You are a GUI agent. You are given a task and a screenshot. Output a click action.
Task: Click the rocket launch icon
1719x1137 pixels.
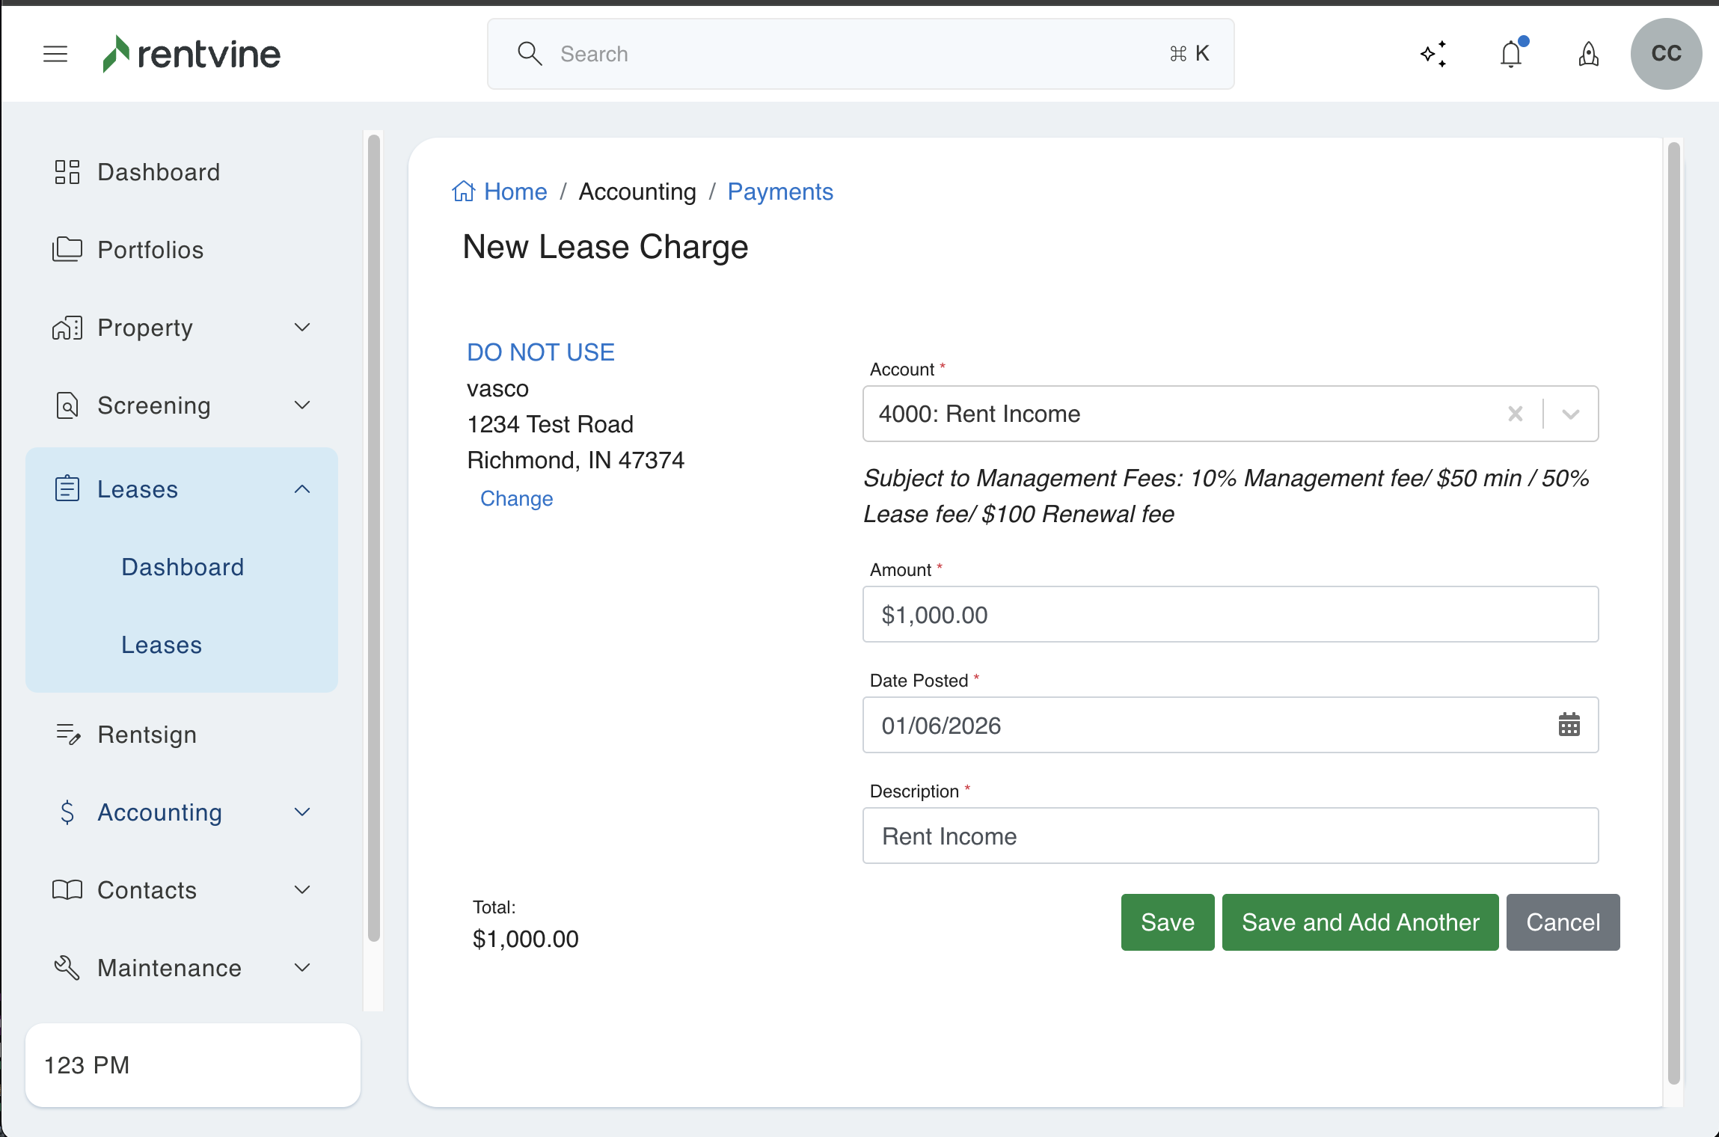tap(1588, 54)
